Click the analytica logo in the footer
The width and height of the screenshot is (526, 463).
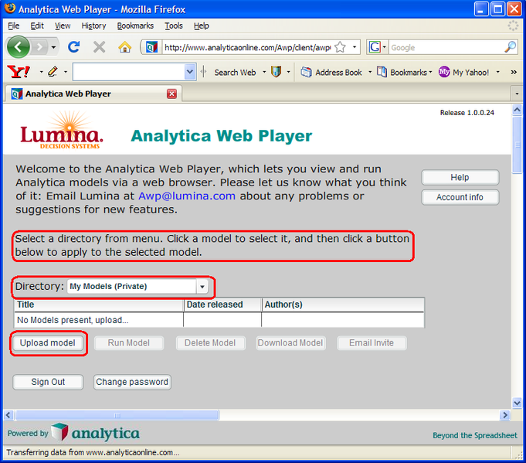tap(95, 433)
